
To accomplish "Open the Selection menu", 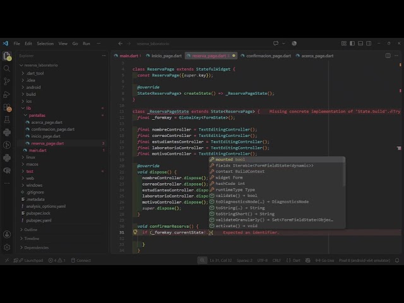I will click(x=45, y=44).
